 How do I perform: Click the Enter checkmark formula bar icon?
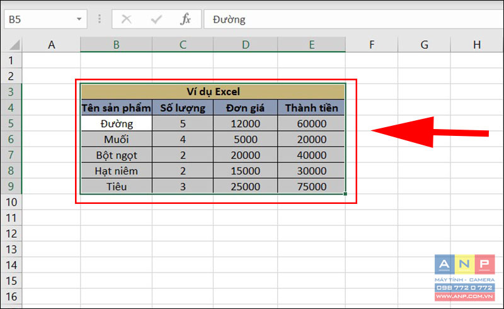(156, 20)
